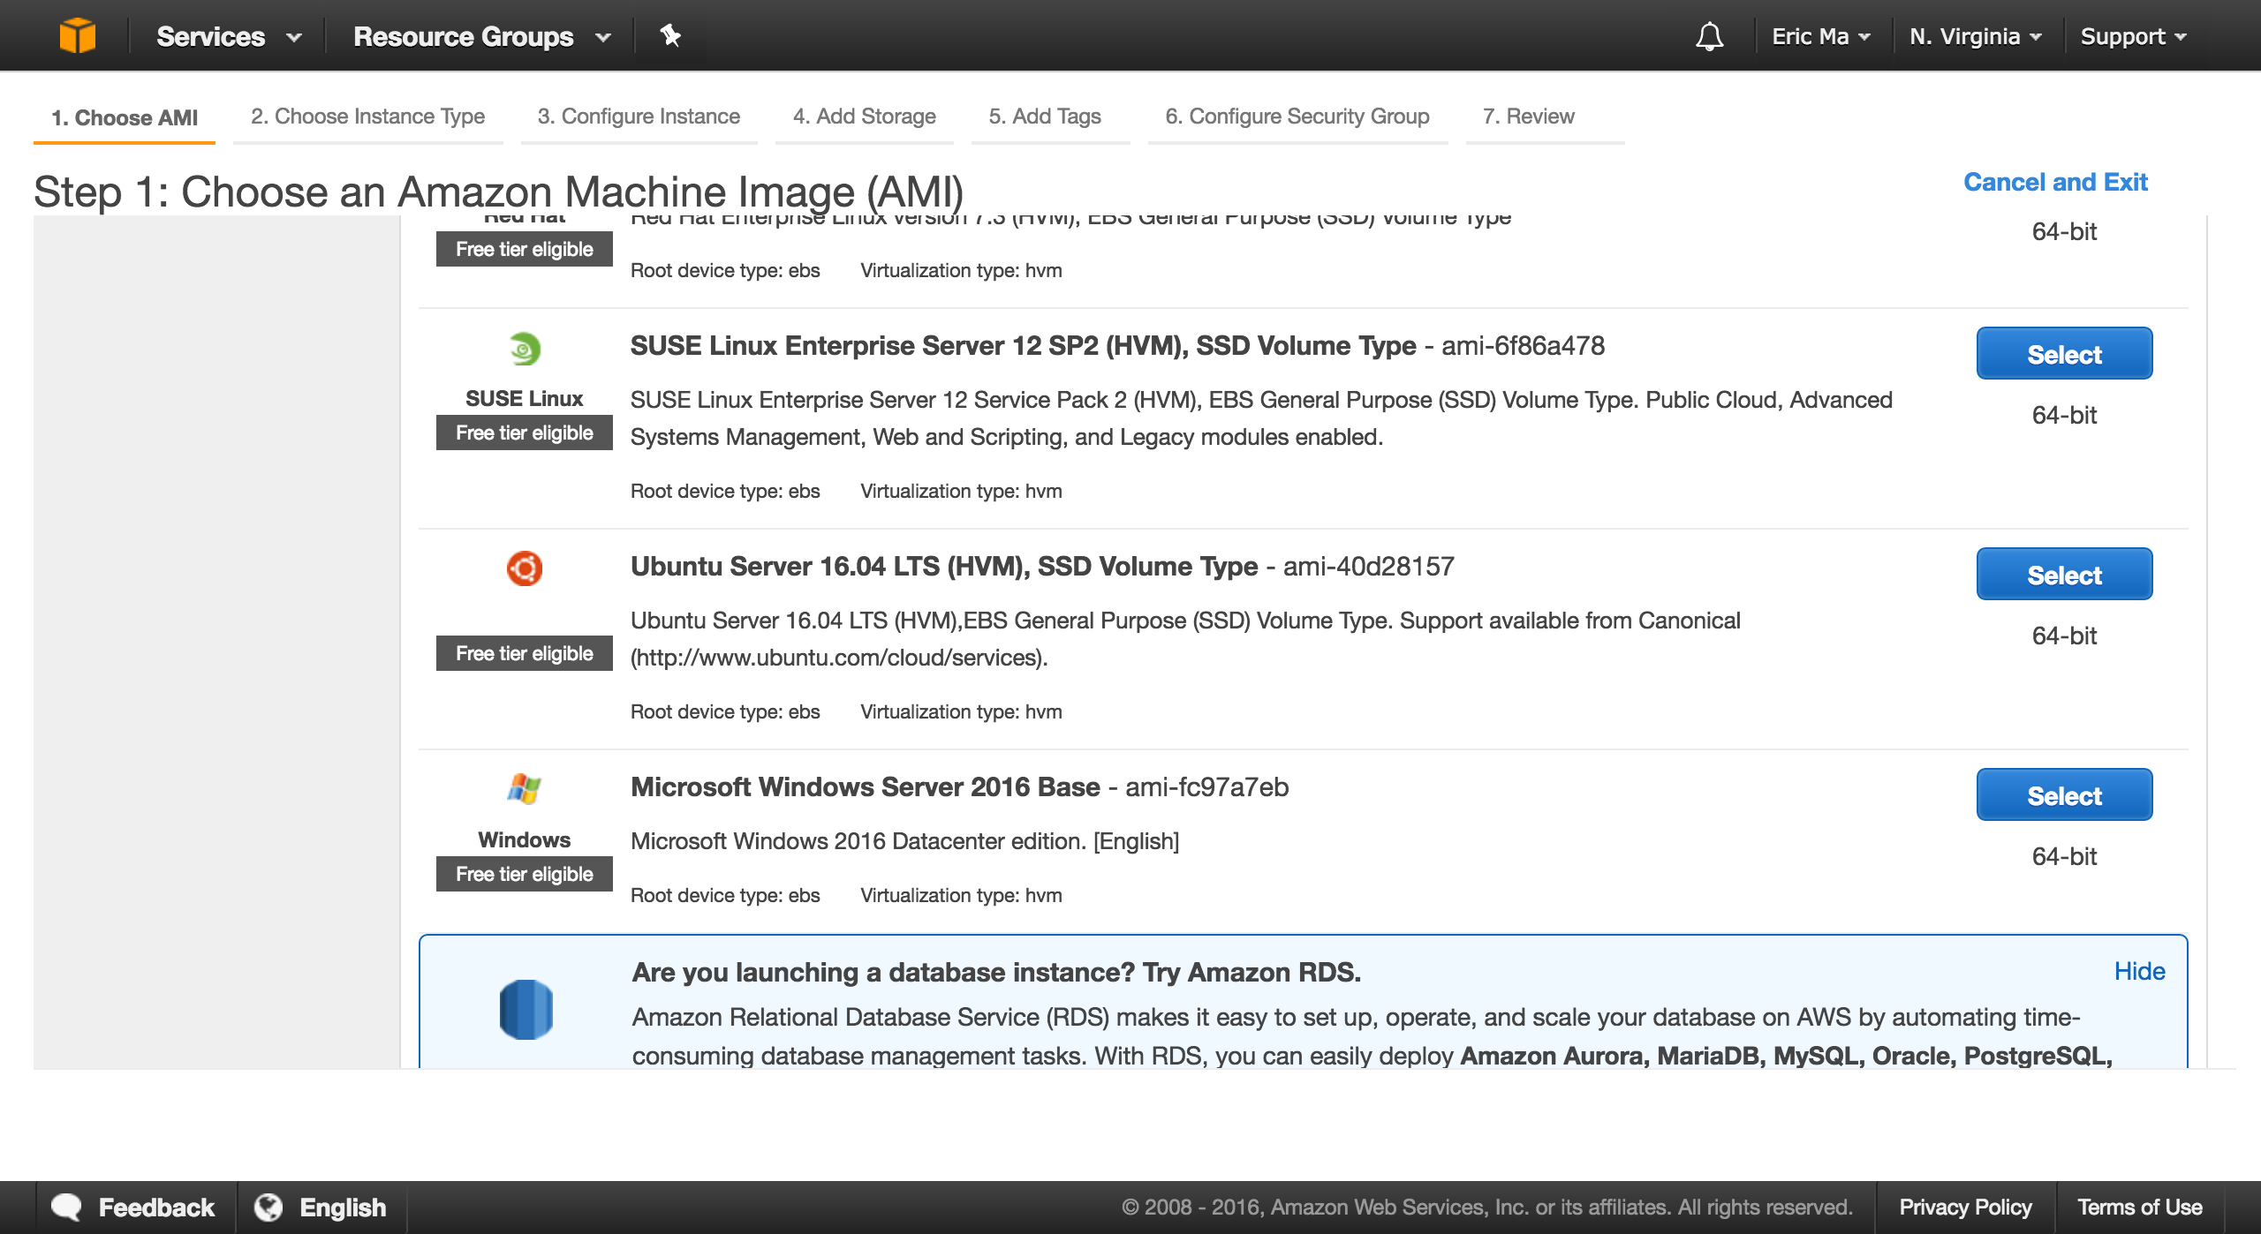Select Microsoft Windows Server 2016 Base AMI
The image size is (2261, 1234).
[x=2064, y=794]
